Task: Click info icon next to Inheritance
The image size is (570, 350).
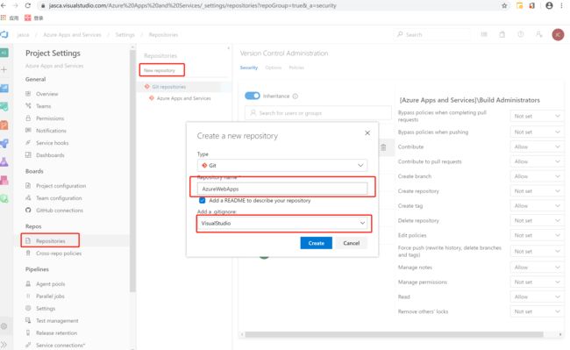Action: 296,96
